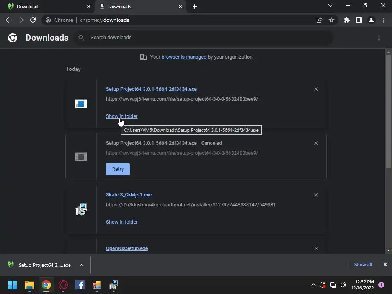Focus the Search downloads field
Image resolution: width=392 pixels, height=294 pixels.
click(x=203, y=38)
